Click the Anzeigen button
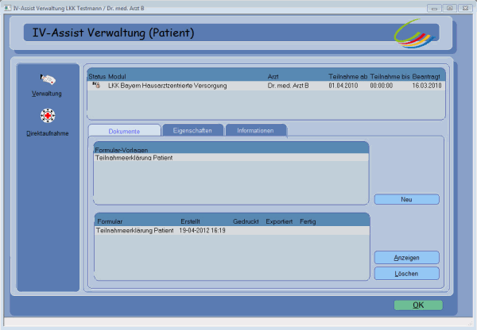The image size is (477, 330). point(407,258)
